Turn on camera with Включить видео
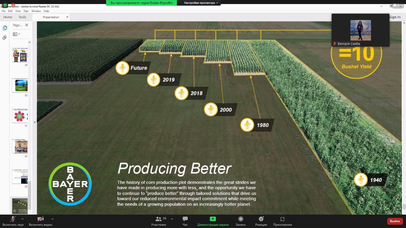Viewport: 406px width, 228px height. [x=41, y=221]
